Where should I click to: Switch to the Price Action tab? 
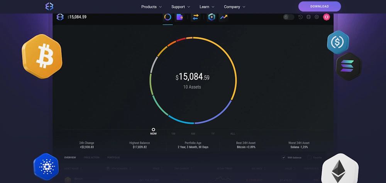(91, 158)
